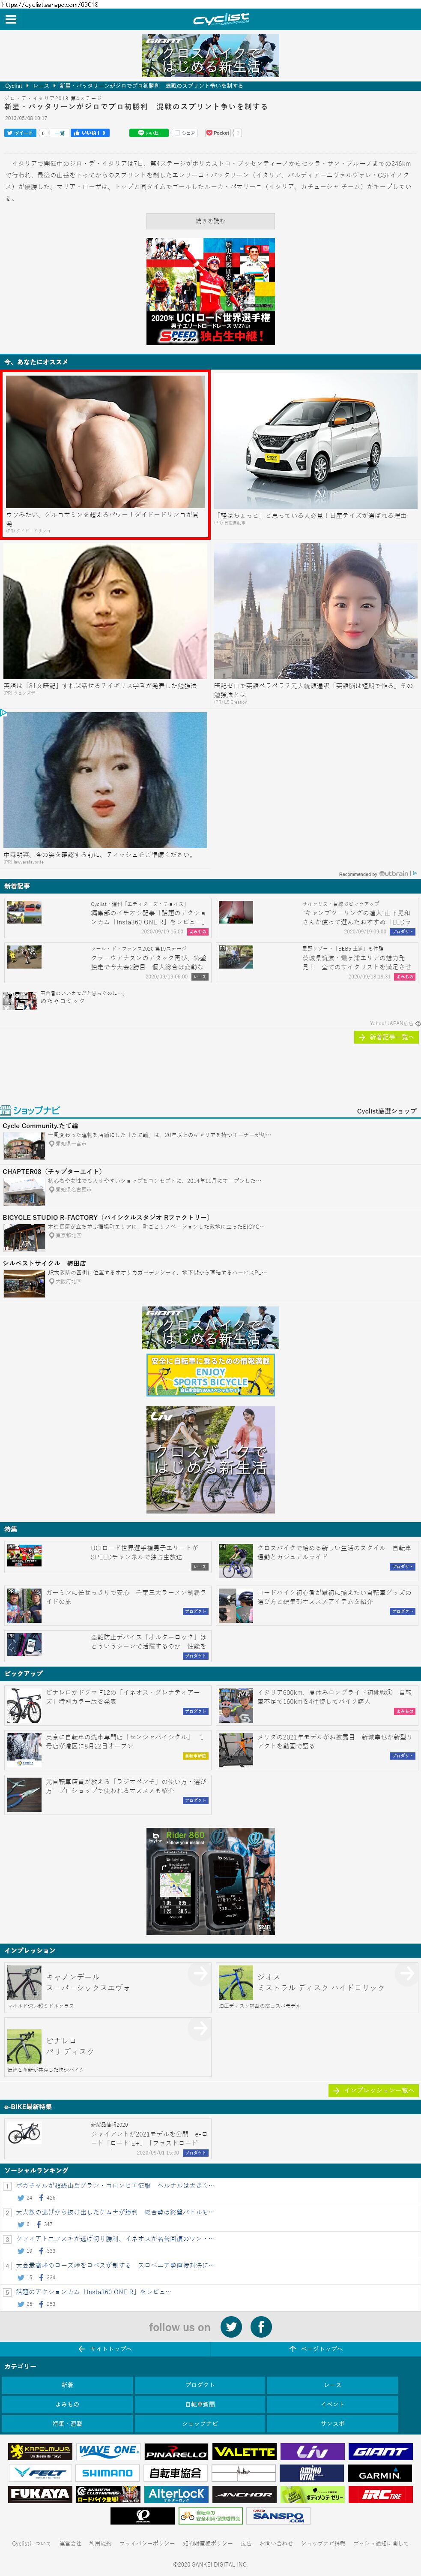The image size is (421, 2576).
Task: Select 新着 in the category menu
Action: click(x=67, y=2385)
